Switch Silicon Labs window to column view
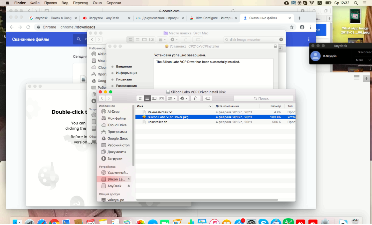This screenshot has height=225, width=372. point(154,98)
